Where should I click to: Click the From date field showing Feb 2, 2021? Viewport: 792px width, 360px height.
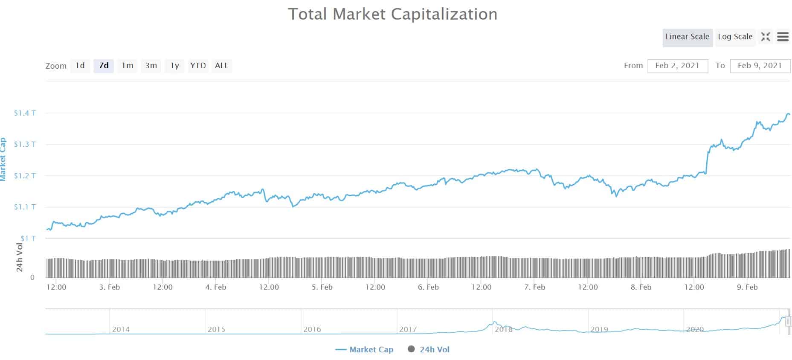coord(677,66)
